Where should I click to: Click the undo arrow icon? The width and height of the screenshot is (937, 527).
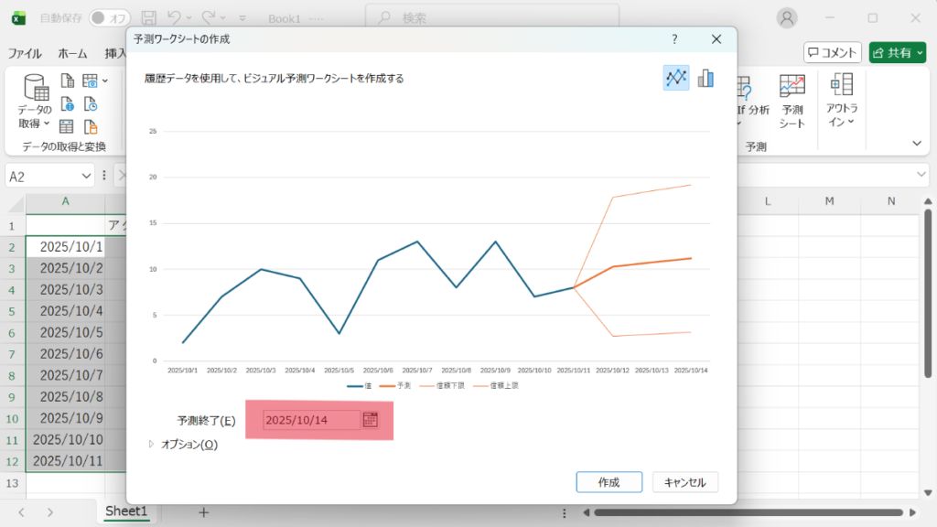tap(174, 17)
